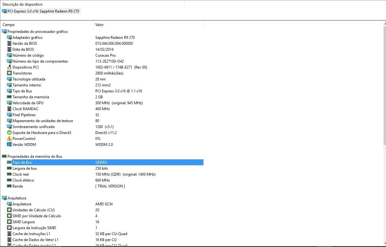Click the Cache de Dados do Vetor L1 icon
Screen dimensions: 386x247
[9, 240]
